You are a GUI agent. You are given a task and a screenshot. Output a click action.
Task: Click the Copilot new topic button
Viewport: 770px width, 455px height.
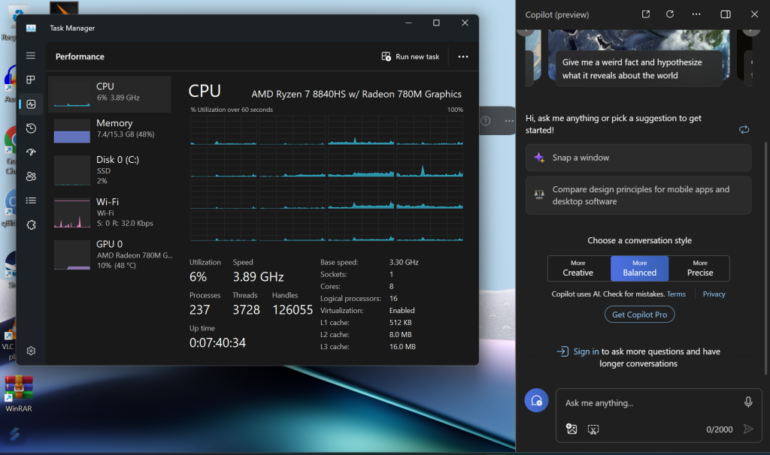[536, 401]
